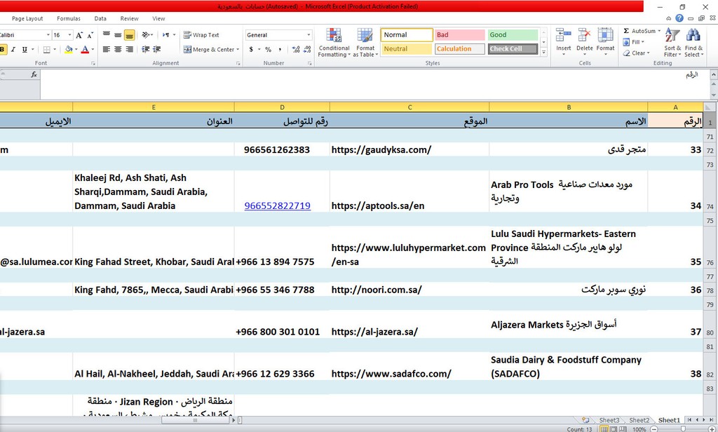Click the Wrap Text button
This screenshot has height=432, width=718.
tap(201, 35)
